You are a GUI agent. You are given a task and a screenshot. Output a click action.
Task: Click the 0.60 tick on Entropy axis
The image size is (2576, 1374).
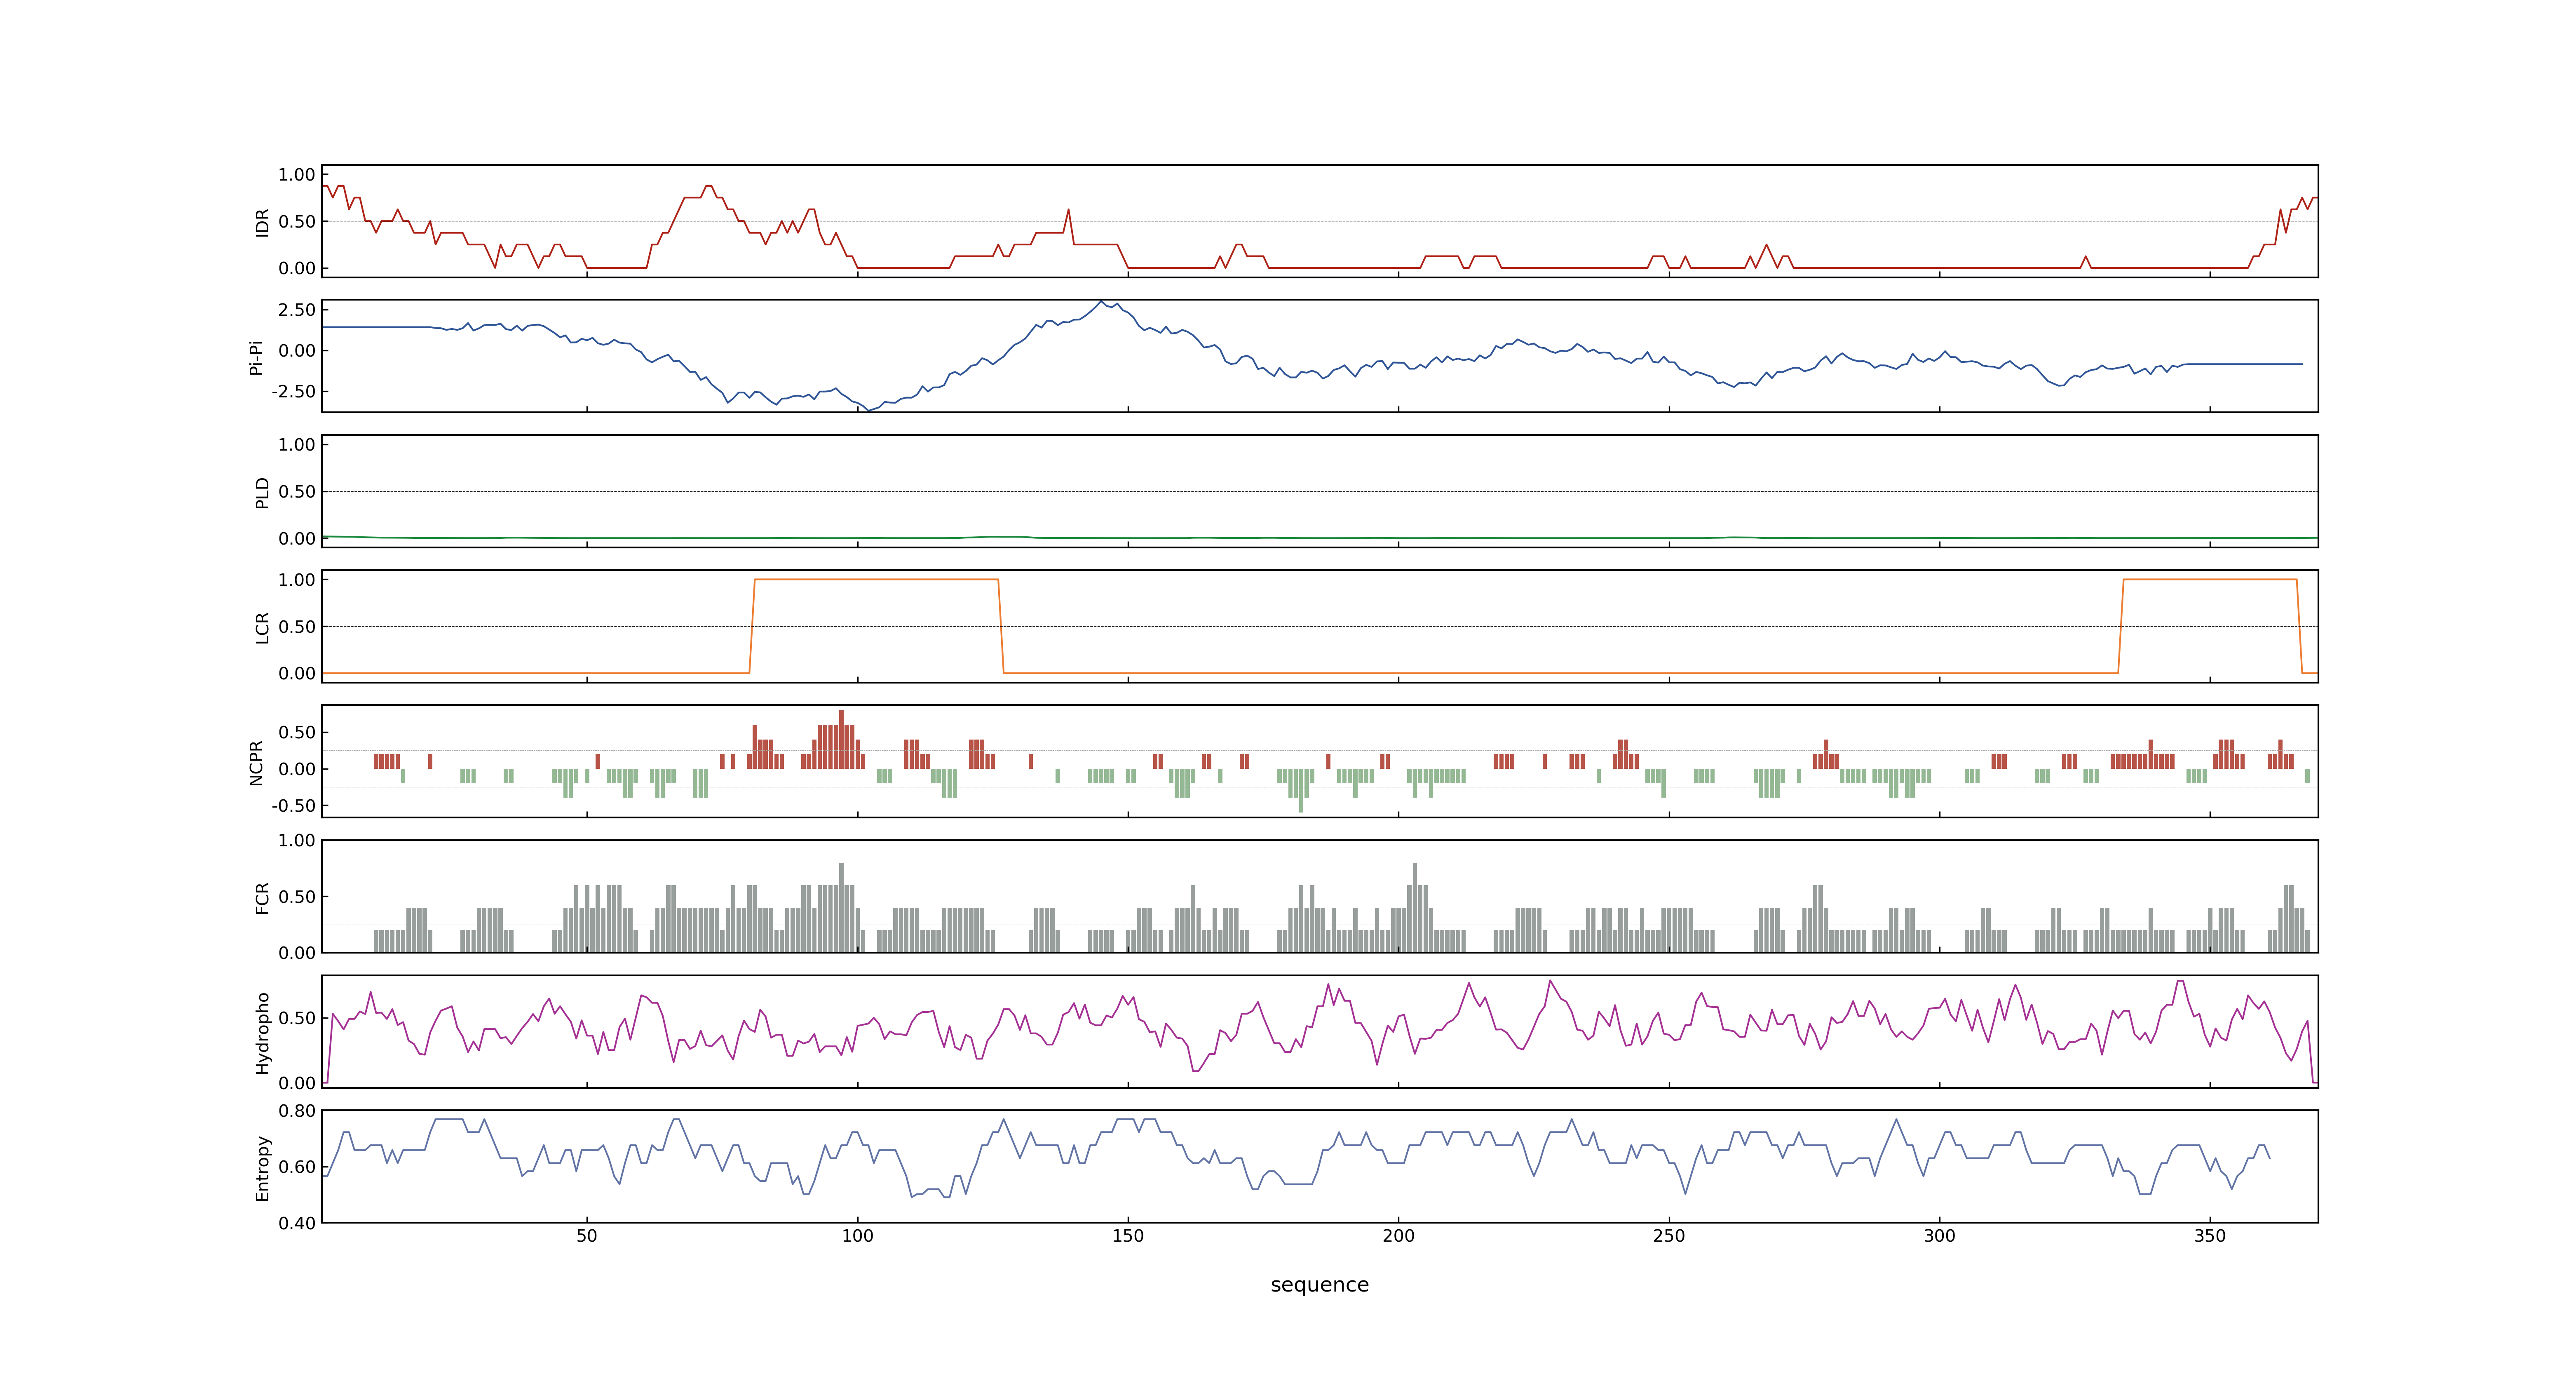coord(297,1167)
